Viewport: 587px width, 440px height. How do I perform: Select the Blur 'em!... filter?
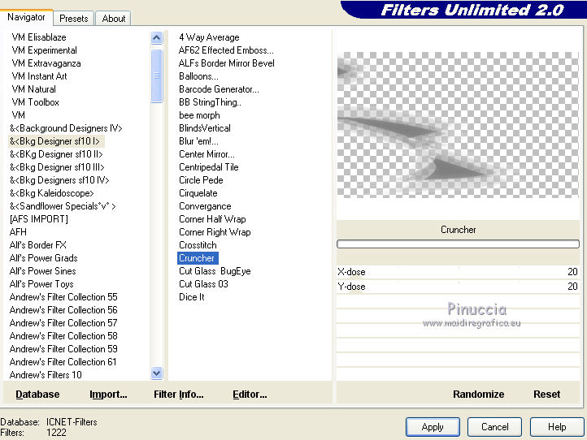point(198,141)
